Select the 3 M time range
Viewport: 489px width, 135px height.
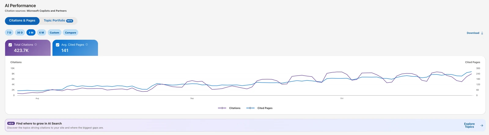coord(31,33)
